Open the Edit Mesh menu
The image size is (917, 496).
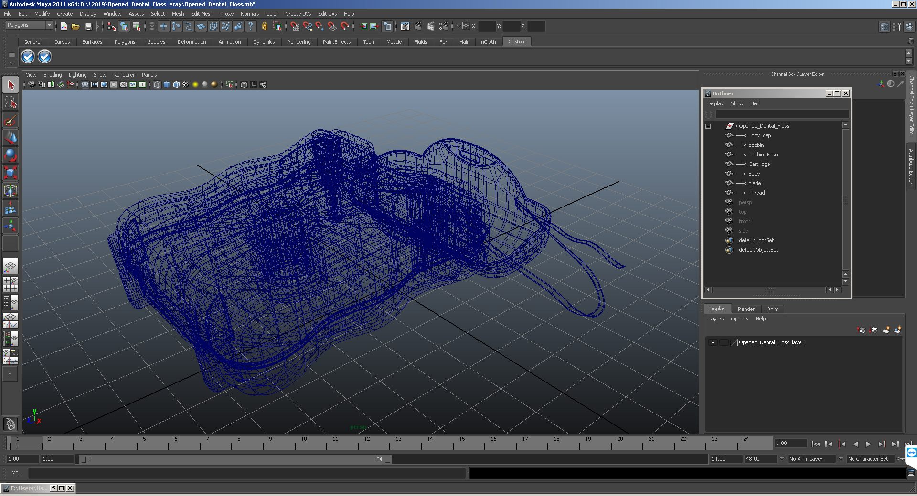(202, 14)
